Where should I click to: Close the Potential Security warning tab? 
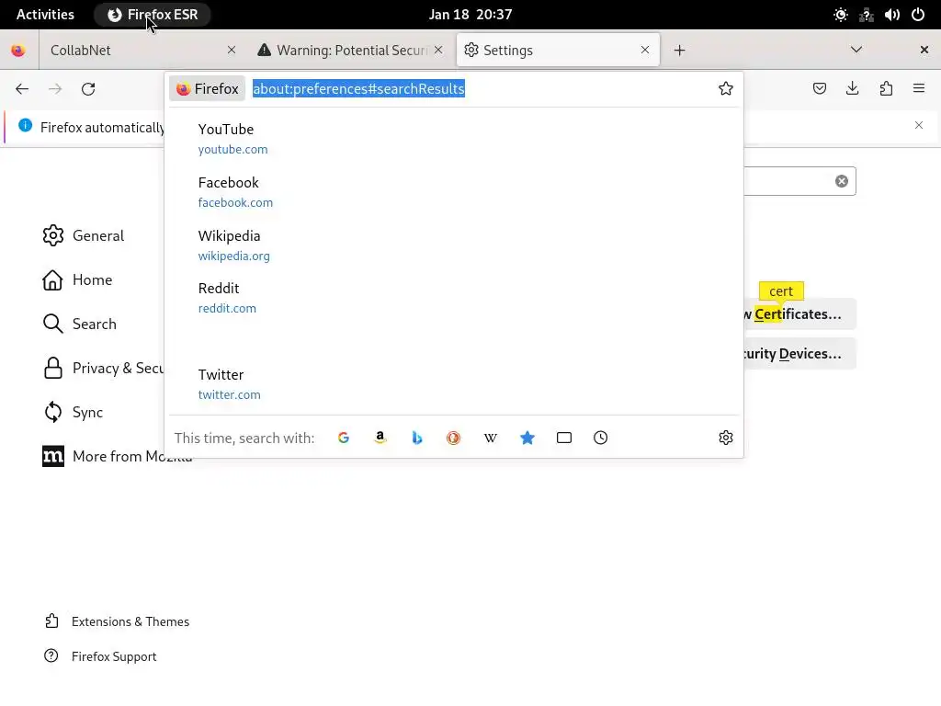[438, 50]
